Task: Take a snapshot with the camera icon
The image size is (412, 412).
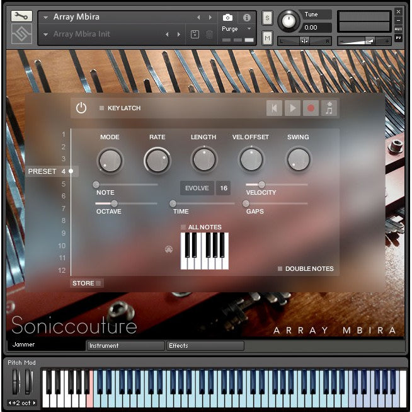Action: click(227, 18)
